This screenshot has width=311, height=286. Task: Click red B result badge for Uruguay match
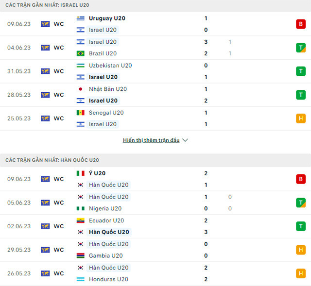300,24
